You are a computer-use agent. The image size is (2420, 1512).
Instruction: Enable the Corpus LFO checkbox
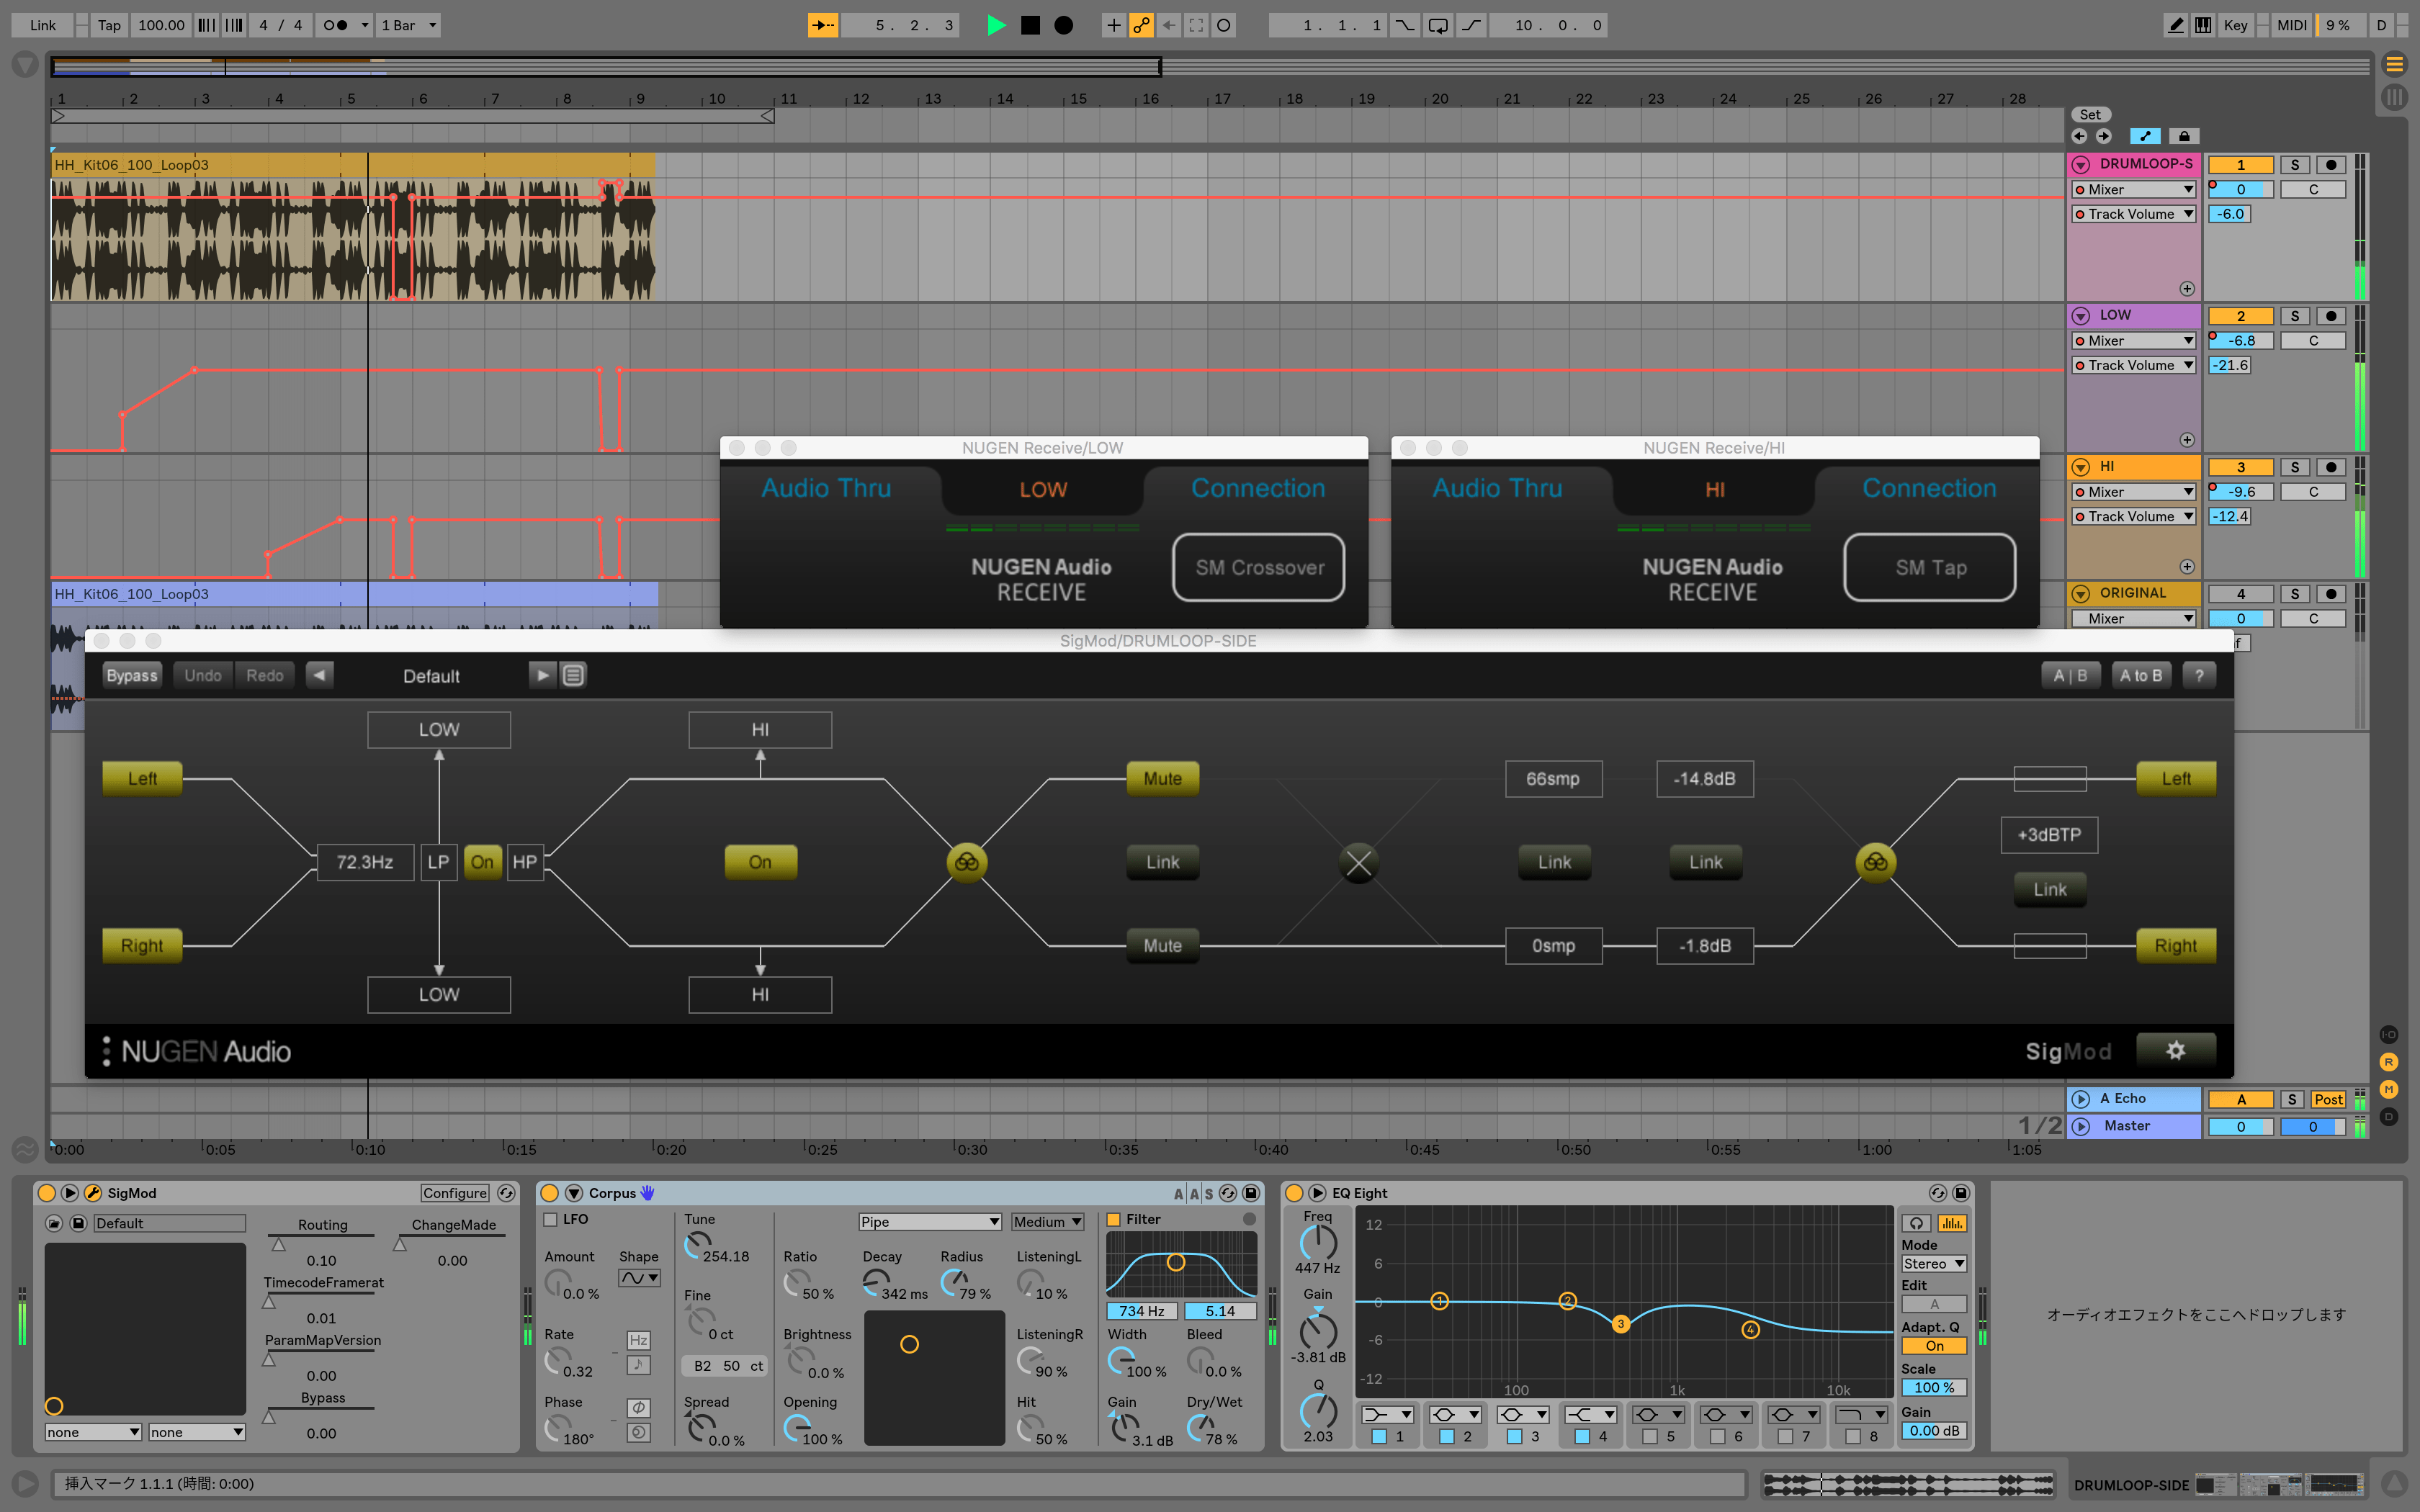point(550,1220)
